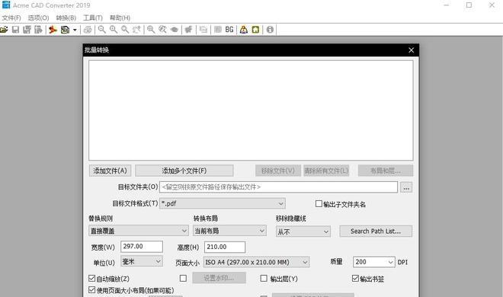This screenshot has width=503, height=297.
Task: Click the 布局和层... button
Action: pyautogui.click(x=386, y=171)
